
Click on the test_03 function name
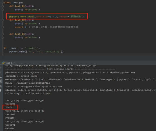click(20, 34)
